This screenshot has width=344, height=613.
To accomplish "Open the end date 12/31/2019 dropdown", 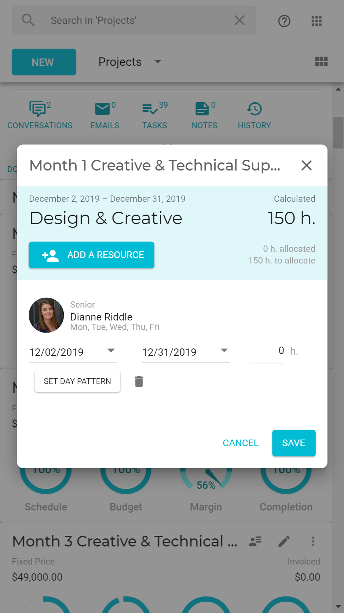I will [x=224, y=351].
